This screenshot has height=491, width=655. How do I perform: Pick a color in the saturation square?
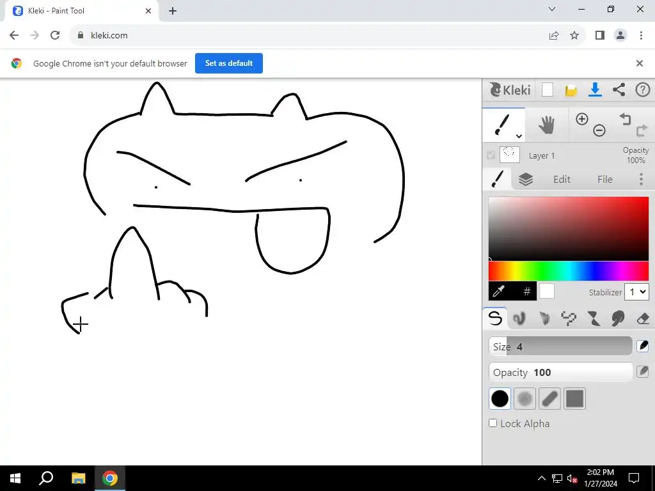569,229
